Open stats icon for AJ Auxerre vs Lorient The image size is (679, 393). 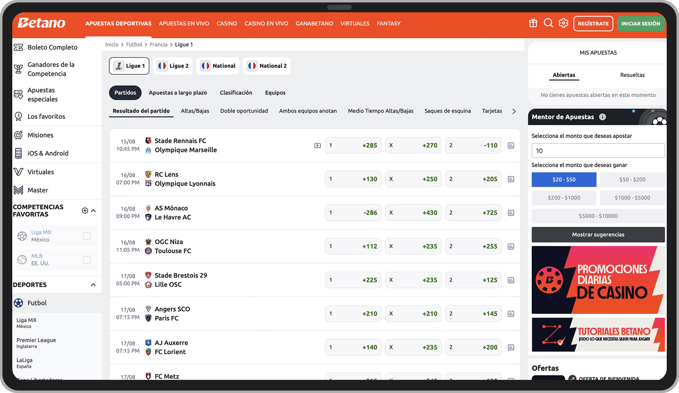click(x=511, y=348)
